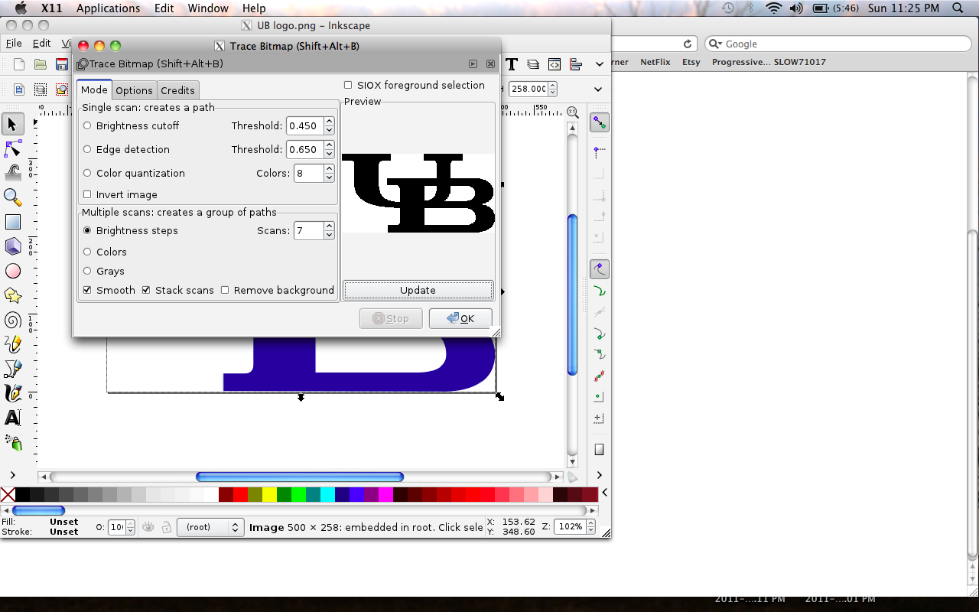Select Edge detection radio button

tap(87, 149)
